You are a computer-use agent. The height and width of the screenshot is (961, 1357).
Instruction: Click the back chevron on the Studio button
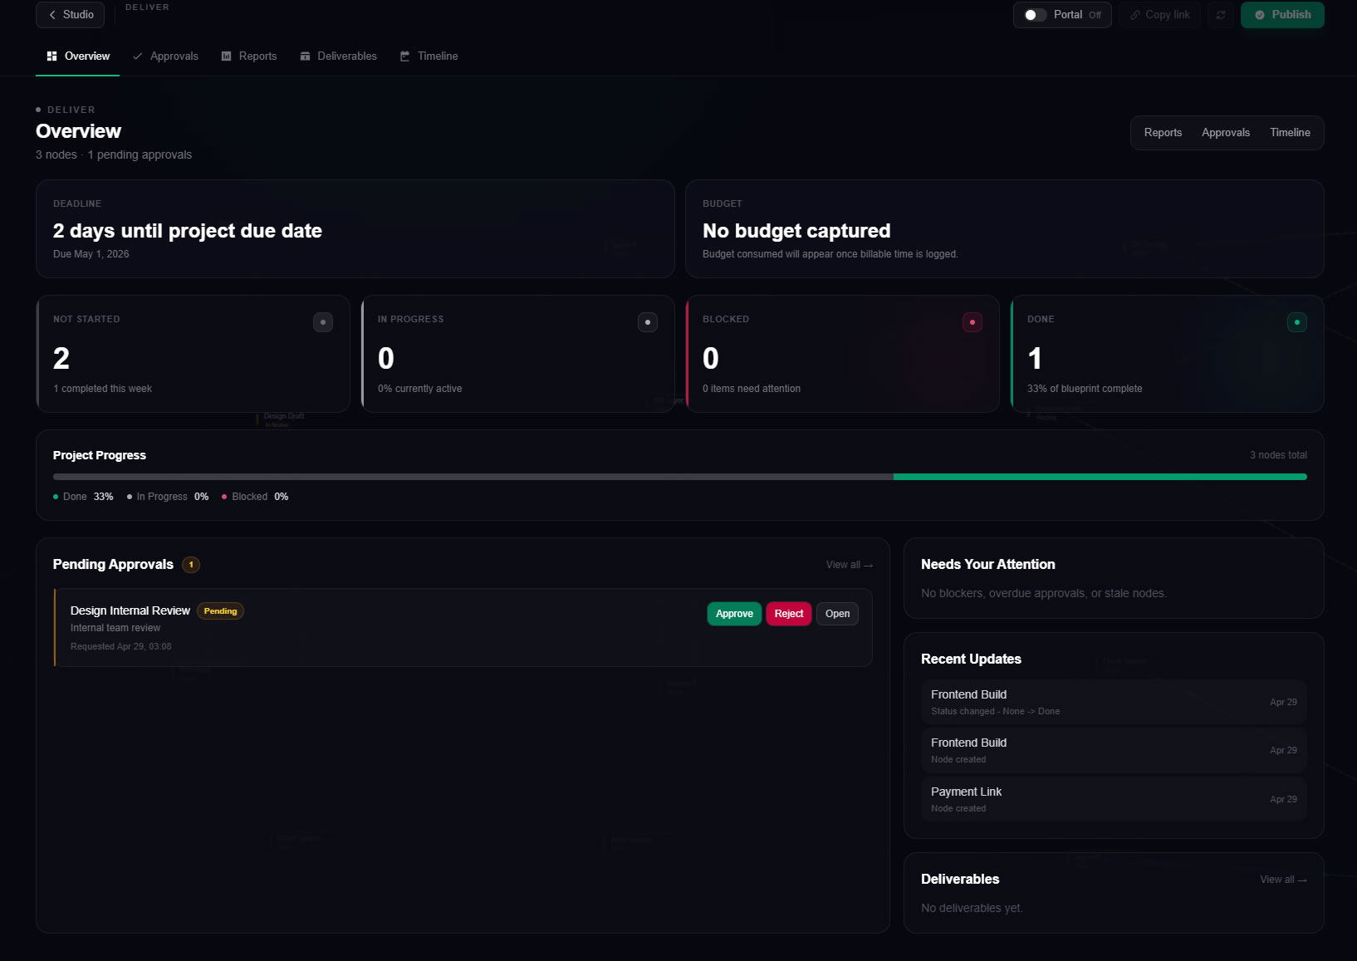point(51,14)
